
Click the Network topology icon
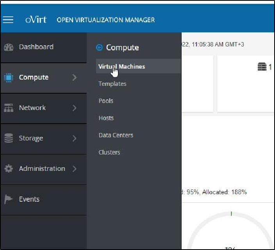coord(9,108)
